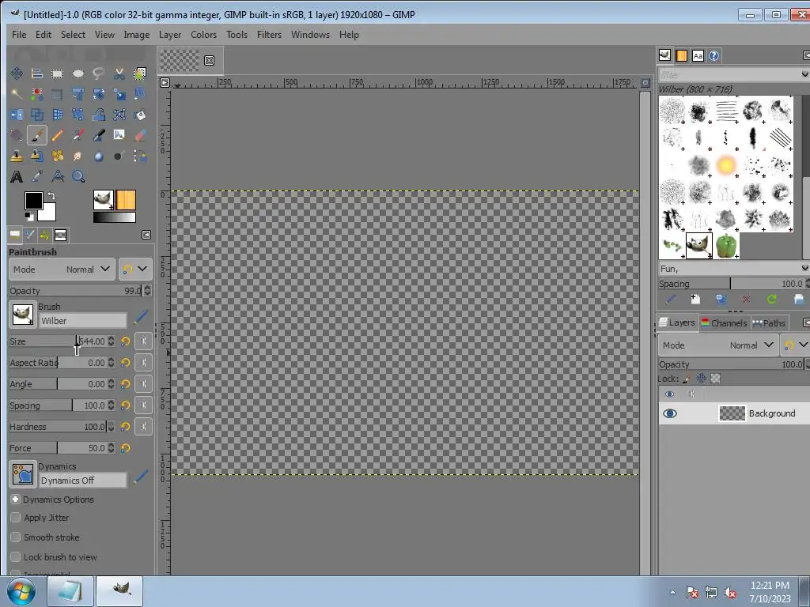Image resolution: width=810 pixels, height=607 pixels.
Task: Click the foreground black color swatch
Action: [33, 200]
